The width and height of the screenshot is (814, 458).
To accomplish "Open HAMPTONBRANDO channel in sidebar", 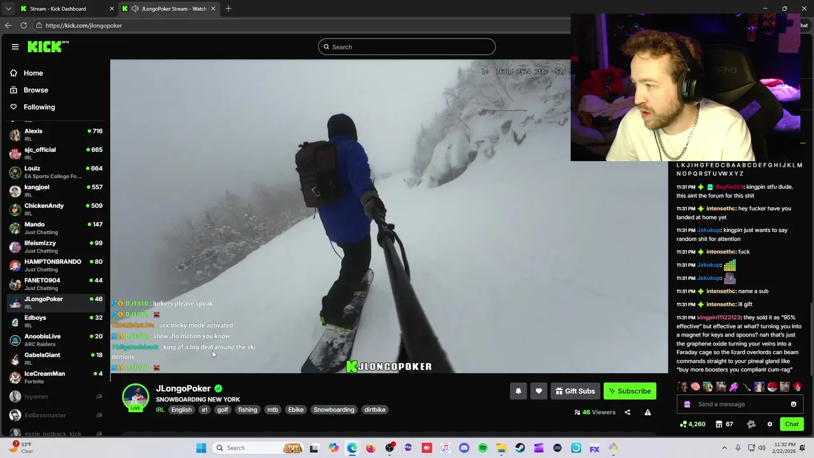I will [x=55, y=265].
